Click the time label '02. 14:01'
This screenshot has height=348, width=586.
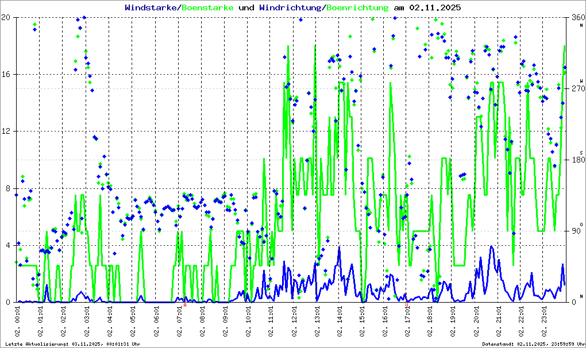[340, 322]
